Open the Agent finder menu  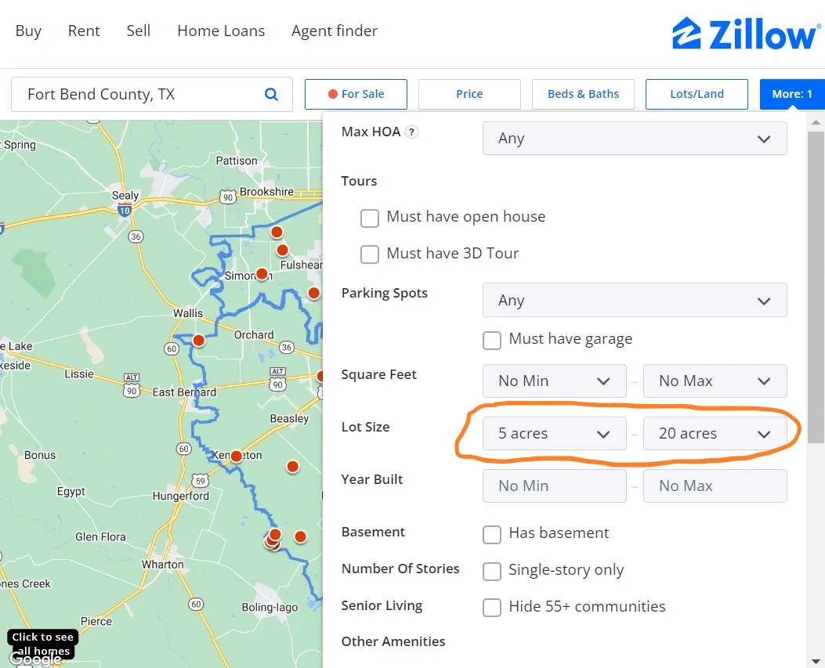tap(335, 31)
